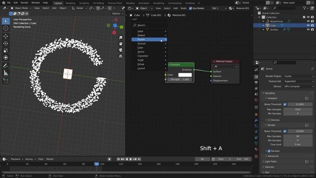316x178 pixels.
Task: Select the Cursor tool in viewport toolbar
Action: (5, 28)
